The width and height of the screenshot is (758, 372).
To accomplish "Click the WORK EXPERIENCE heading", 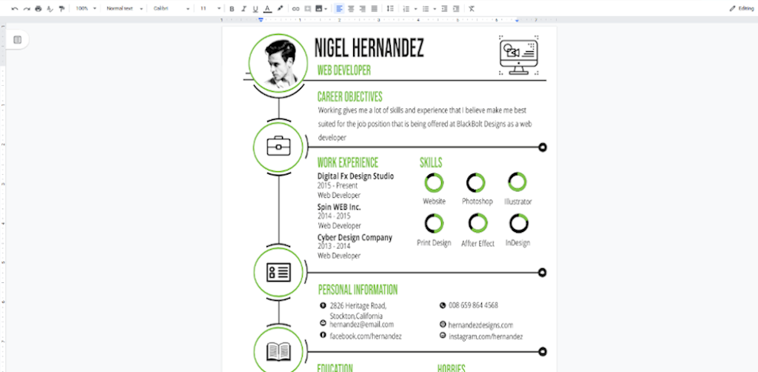I will [x=348, y=162].
